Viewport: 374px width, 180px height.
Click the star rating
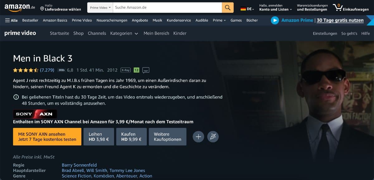pos(26,70)
